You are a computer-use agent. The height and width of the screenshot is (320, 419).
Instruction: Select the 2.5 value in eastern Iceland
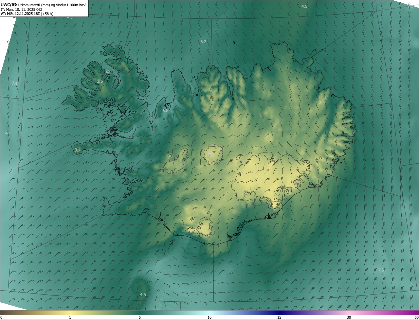click(322, 102)
